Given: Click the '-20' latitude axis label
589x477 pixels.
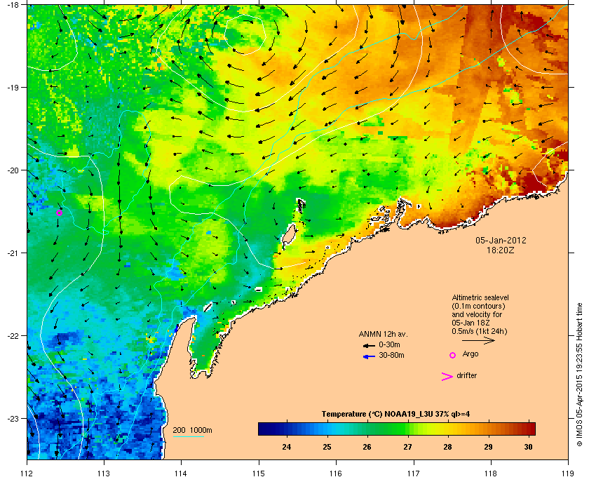Looking at the screenshot, I should point(13,170).
